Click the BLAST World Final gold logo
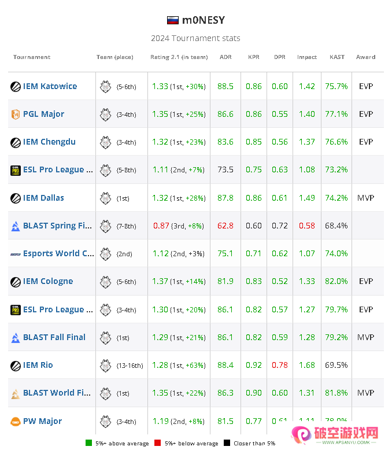The image size is (392, 450). pos(16,393)
